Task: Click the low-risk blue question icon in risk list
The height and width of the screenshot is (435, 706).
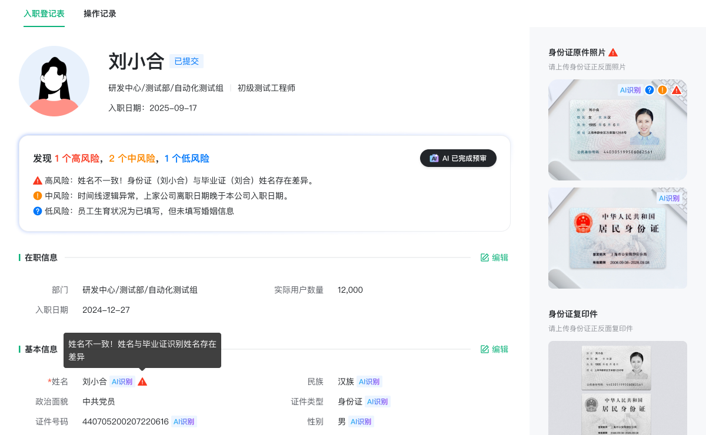Action: tap(38, 210)
